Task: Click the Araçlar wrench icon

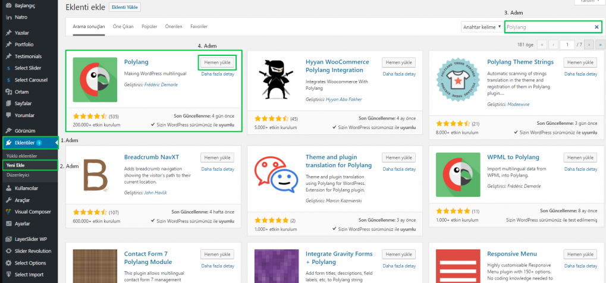Action: pyautogui.click(x=8, y=200)
